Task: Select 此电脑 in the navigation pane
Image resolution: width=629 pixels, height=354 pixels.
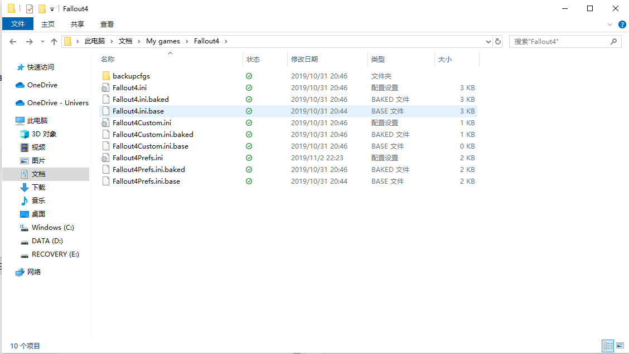Action: [37, 121]
